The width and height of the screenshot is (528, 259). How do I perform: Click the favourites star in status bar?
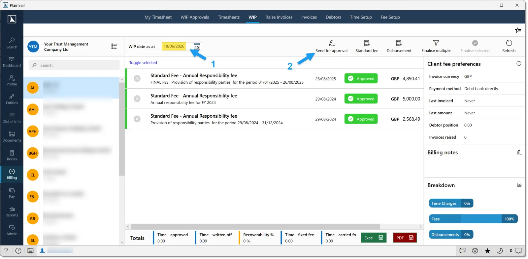click(487, 251)
